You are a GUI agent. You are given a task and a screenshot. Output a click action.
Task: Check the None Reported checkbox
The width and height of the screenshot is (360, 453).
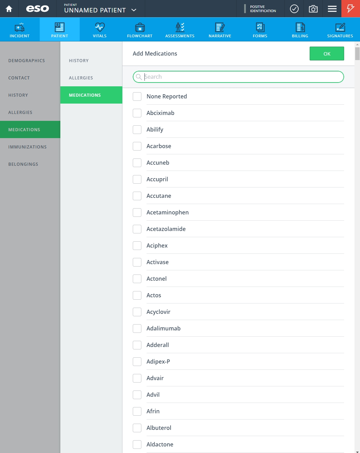137,96
